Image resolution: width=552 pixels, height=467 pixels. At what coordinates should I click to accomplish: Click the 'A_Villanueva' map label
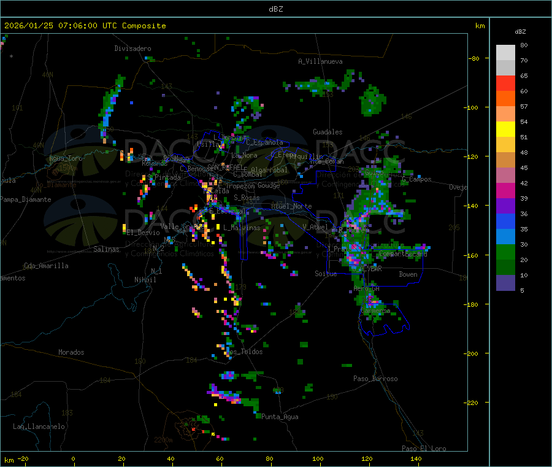320,61
